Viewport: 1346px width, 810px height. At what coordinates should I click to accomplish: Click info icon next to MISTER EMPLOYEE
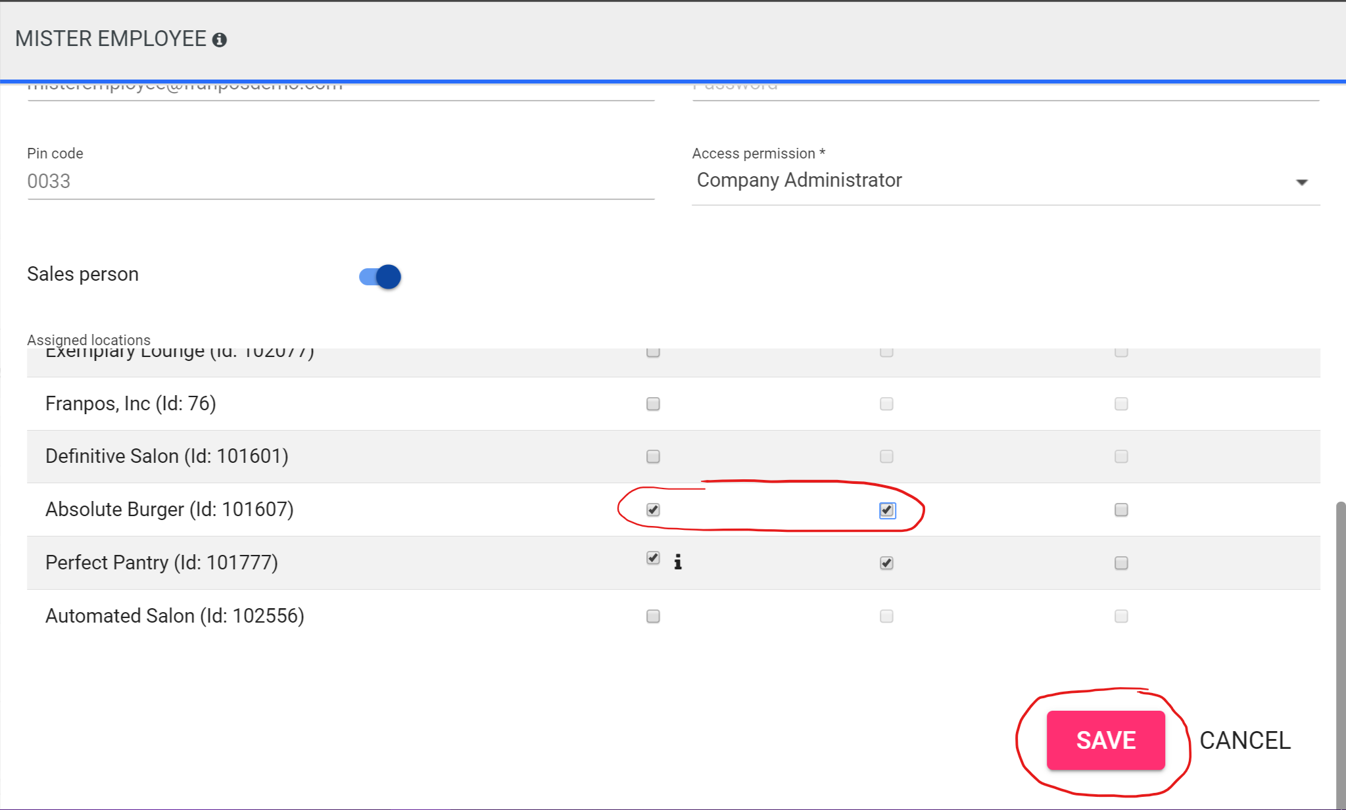click(x=220, y=40)
